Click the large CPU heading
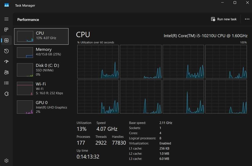Screen dimensions: 252x166 tap(83, 34)
